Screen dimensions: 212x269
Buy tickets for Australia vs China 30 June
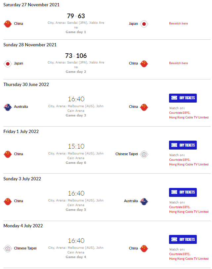[x=183, y=98]
